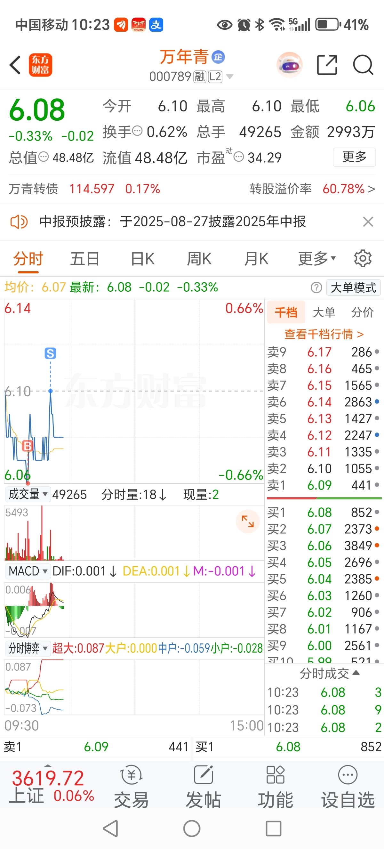This screenshot has width=384, height=849.
Task: Select the 卖9 6.17 order row
Action: click(x=324, y=352)
